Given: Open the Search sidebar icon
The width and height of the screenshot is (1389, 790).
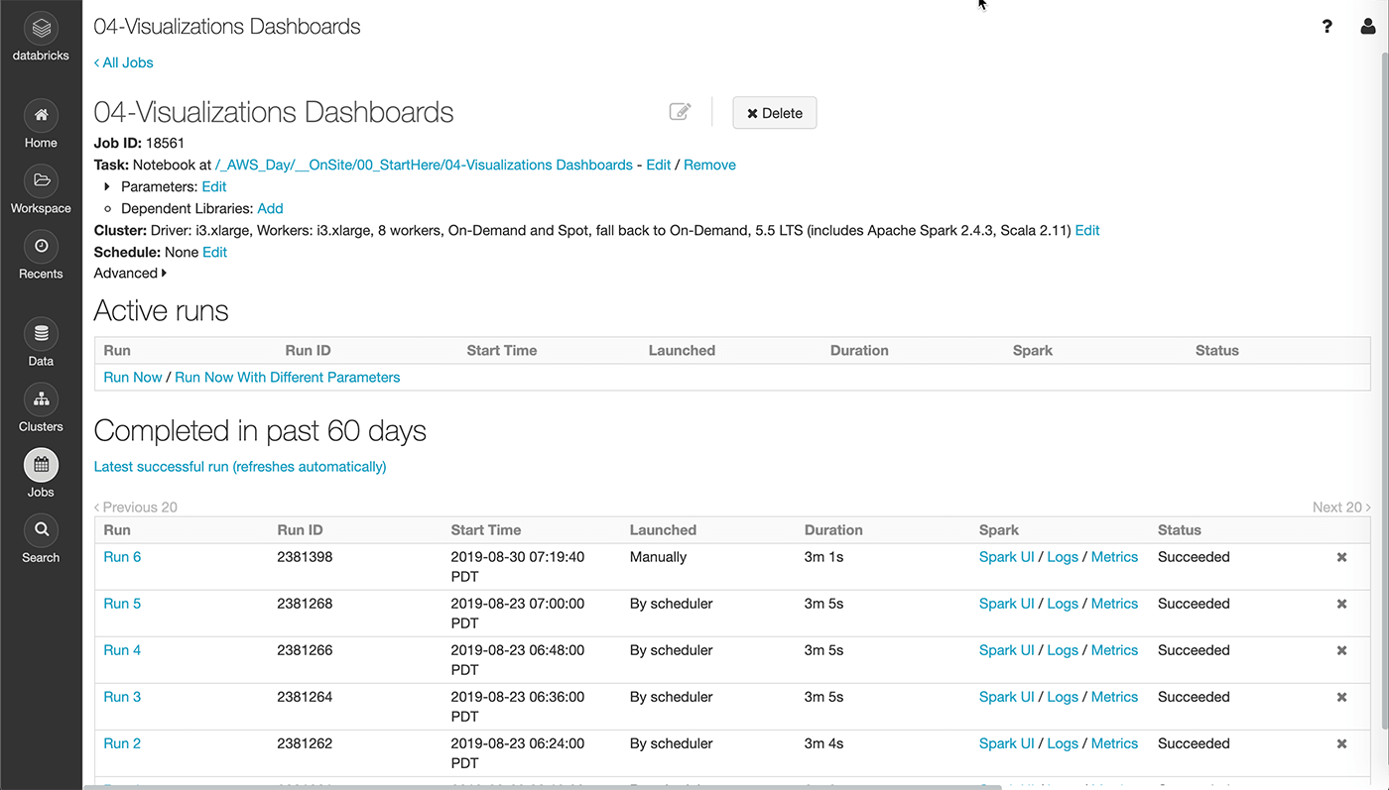Looking at the screenshot, I should (41, 530).
